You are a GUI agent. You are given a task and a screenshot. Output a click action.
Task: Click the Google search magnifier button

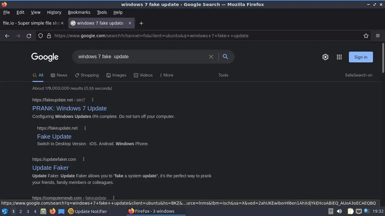click(x=225, y=57)
